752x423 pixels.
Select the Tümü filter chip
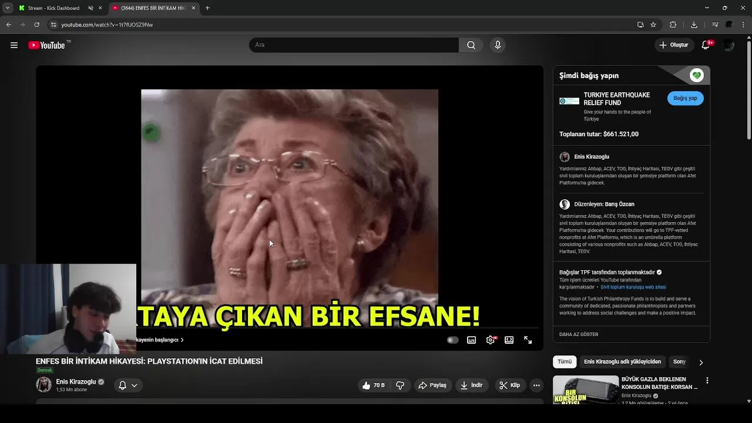tap(565, 362)
